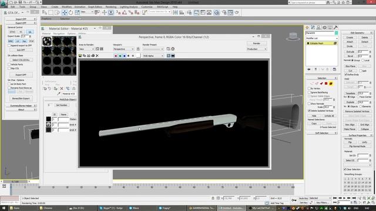Open Render Setup icon in render window

click(x=169, y=49)
